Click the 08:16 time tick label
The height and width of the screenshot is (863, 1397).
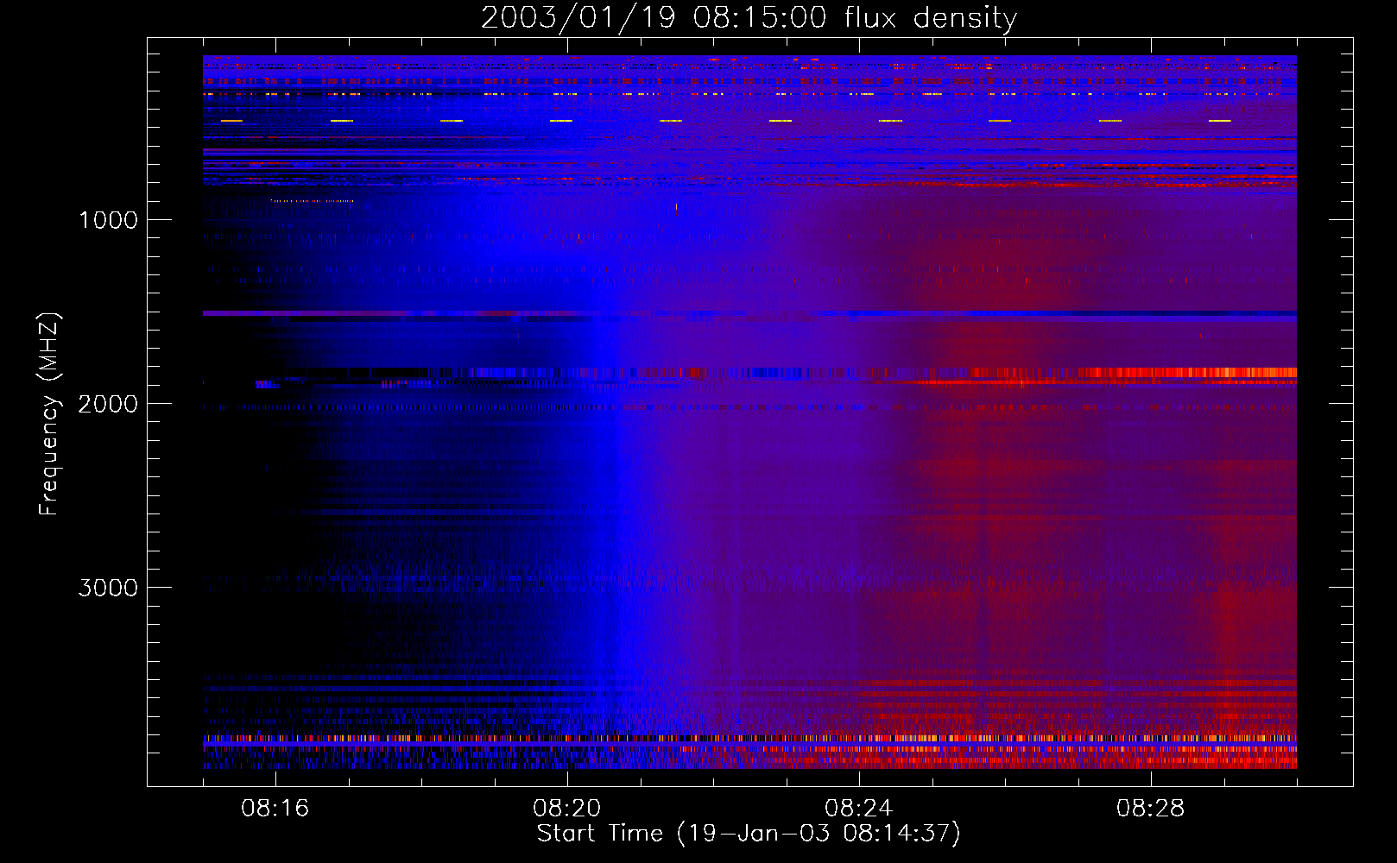275,809
